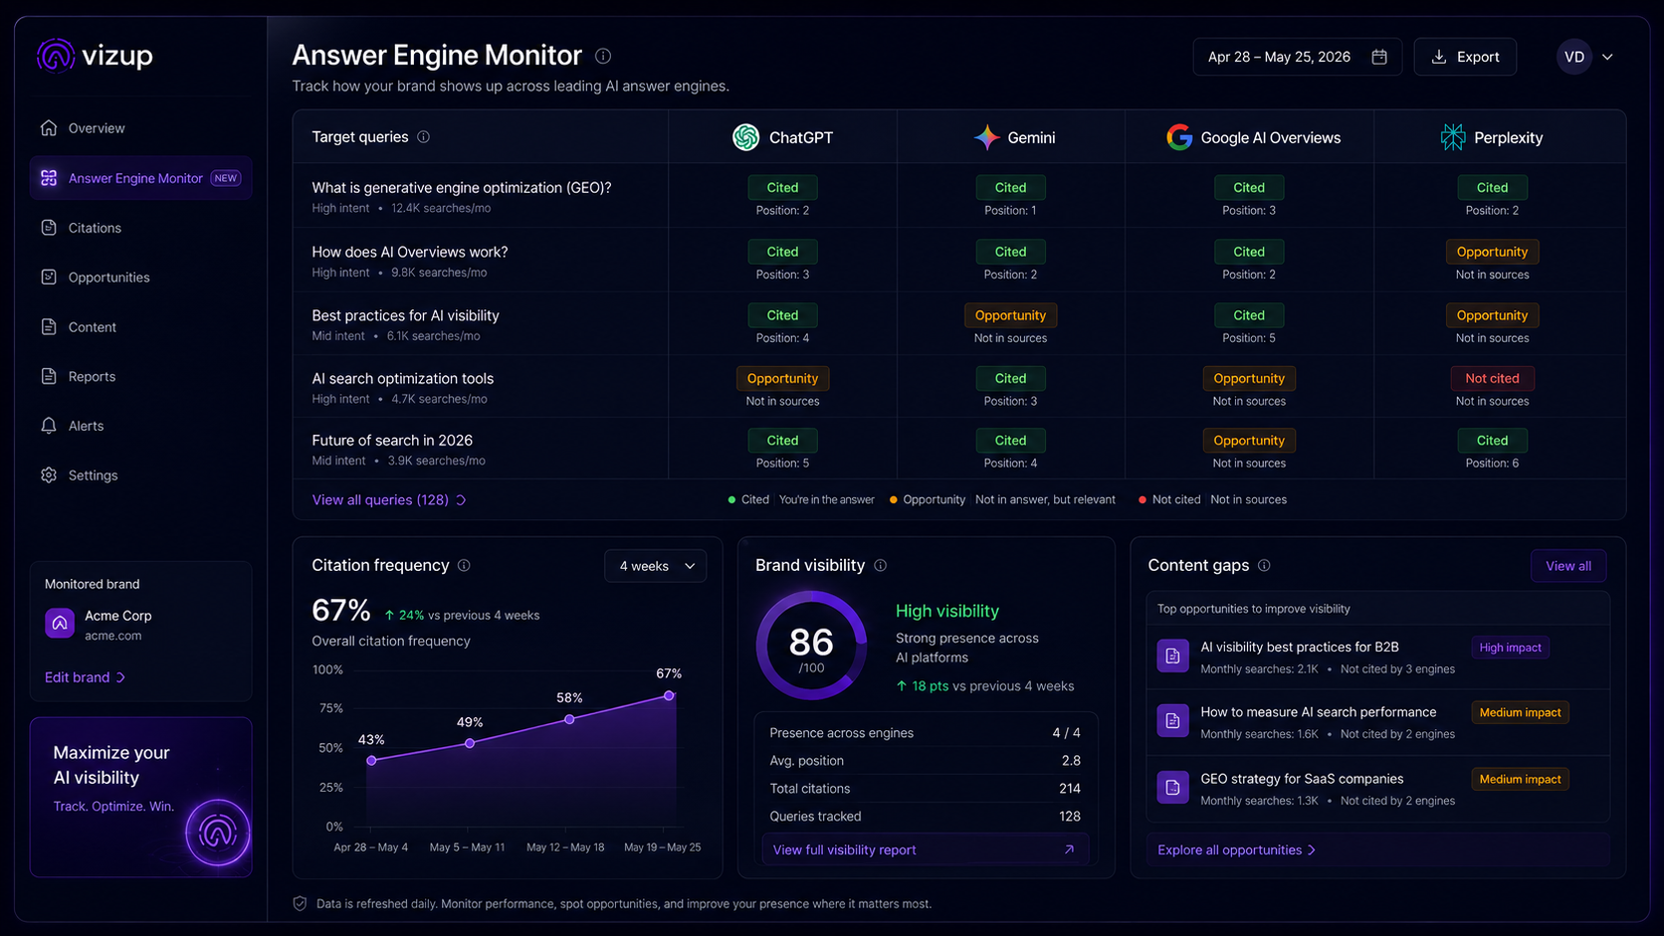Click the Medium impact badge for GEO strategy

tap(1520, 779)
